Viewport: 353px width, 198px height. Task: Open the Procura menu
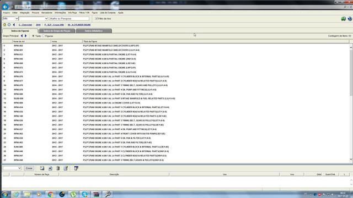pos(35,13)
